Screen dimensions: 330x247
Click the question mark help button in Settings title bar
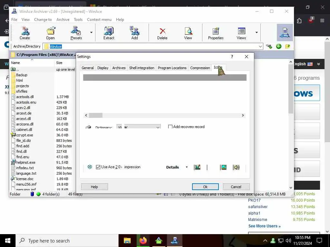click(232, 57)
